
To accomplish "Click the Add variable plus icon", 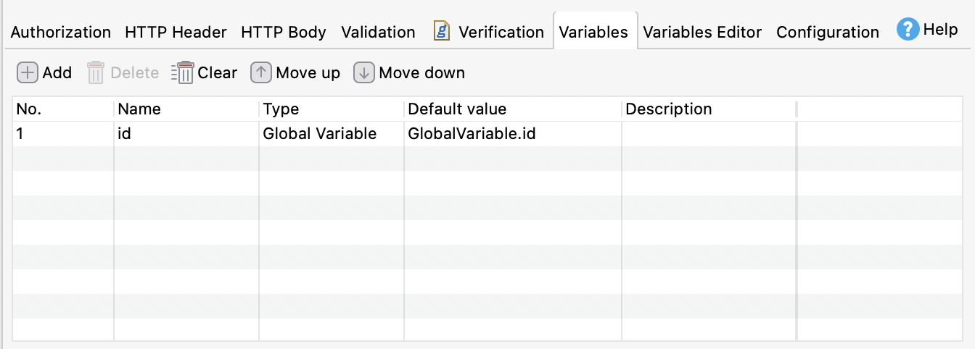I will (x=27, y=72).
